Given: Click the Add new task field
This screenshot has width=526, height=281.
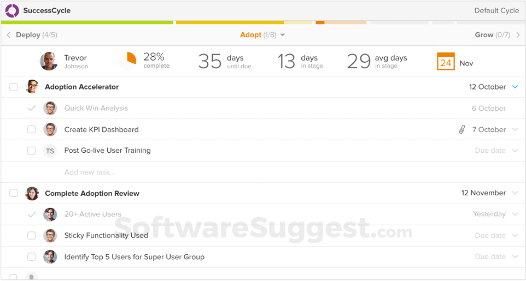Looking at the screenshot, I should point(90,172).
